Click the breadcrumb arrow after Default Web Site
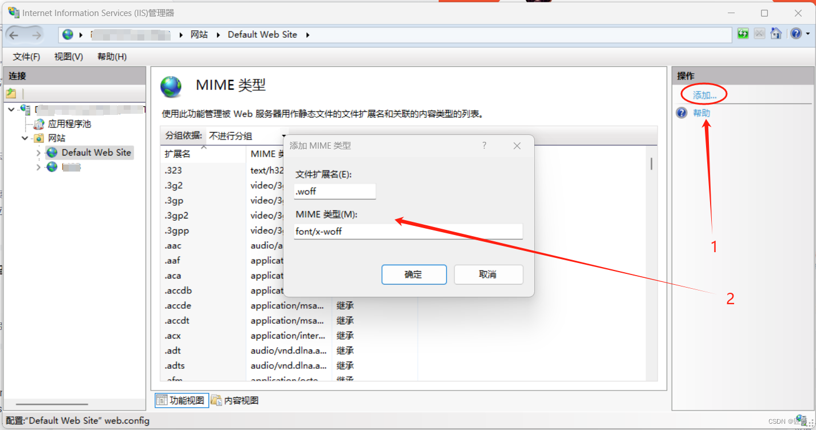 (308, 35)
